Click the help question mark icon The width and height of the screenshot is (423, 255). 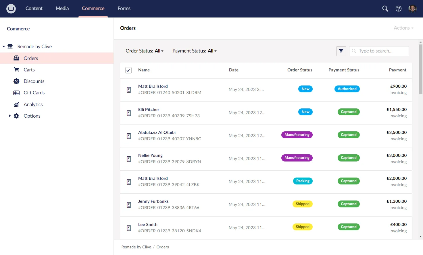[399, 9]
